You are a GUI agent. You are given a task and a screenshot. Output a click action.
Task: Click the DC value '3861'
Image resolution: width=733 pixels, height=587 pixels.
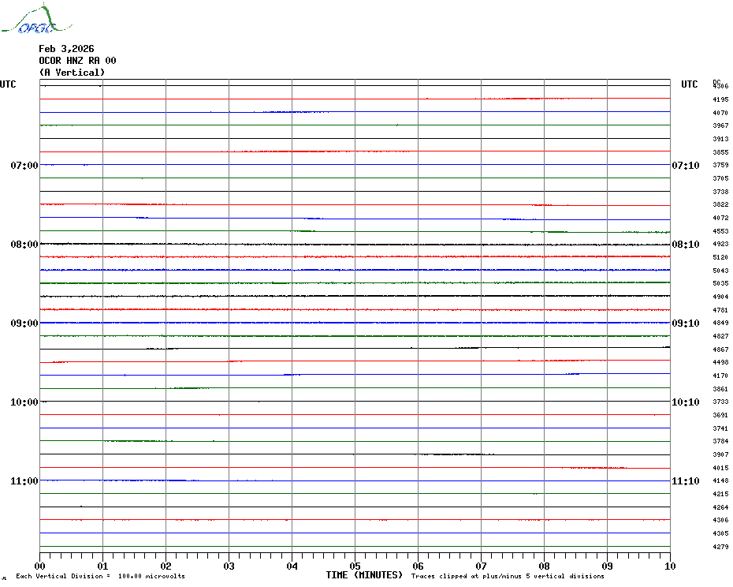720,389
